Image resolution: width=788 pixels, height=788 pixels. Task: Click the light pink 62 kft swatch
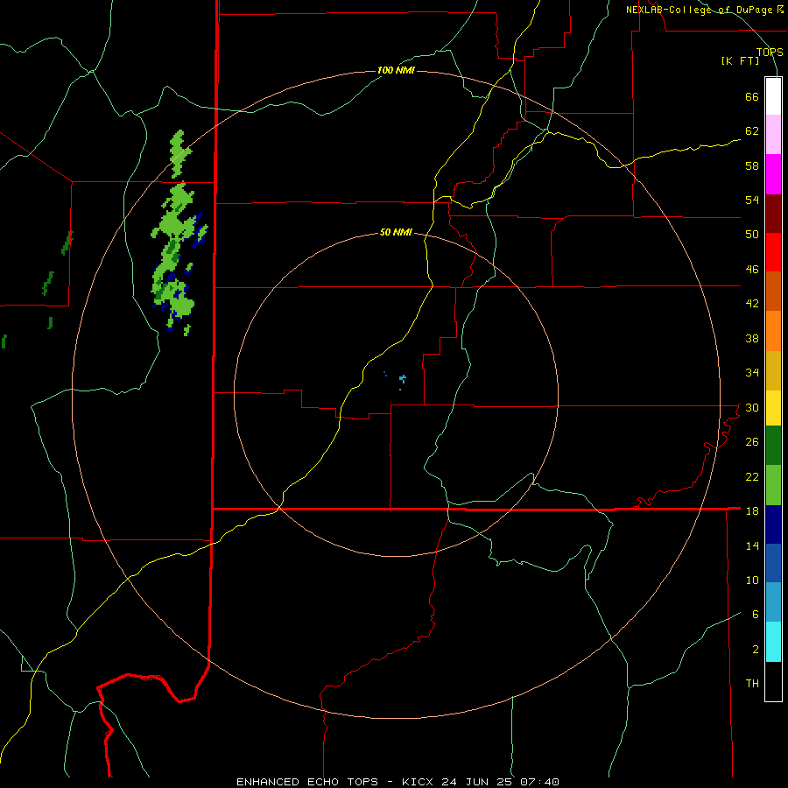point(773,134)
